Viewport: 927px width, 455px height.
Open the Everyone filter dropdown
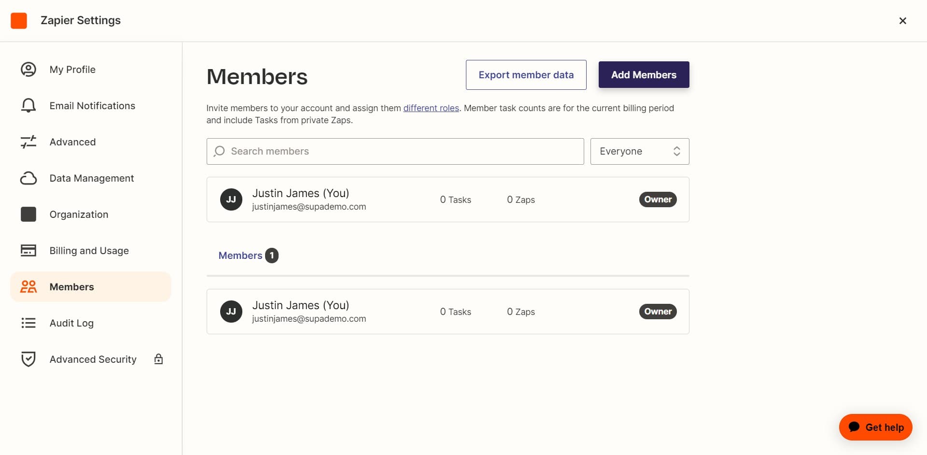639,151
